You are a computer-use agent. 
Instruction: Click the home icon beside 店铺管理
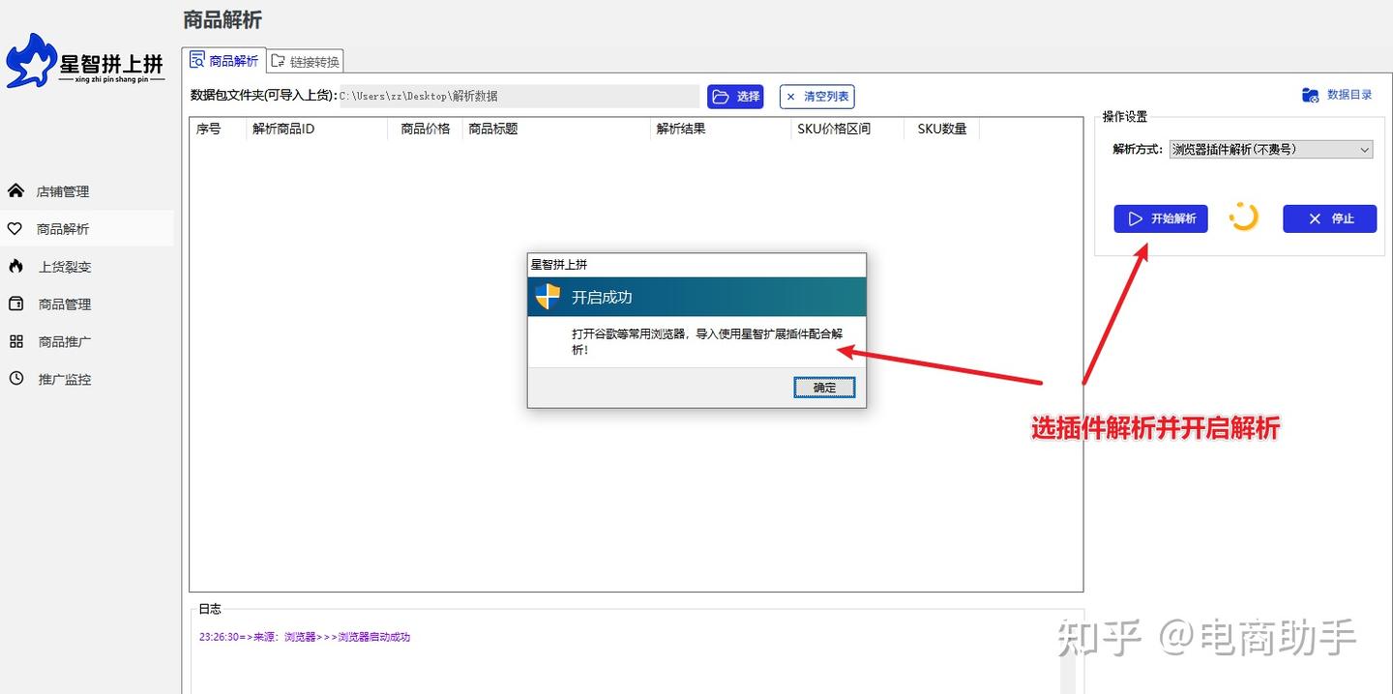(x=15, y=190)
